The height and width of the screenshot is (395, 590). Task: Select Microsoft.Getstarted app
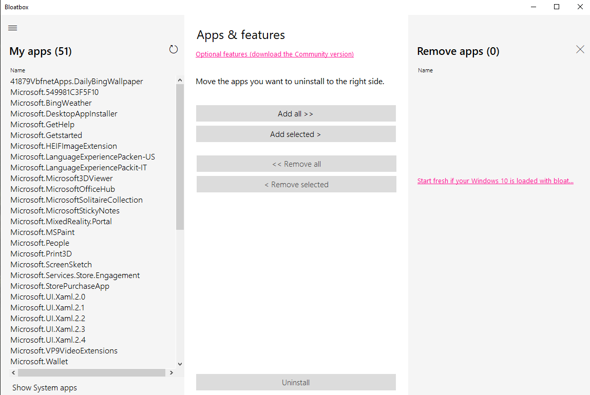click(46, 135)
